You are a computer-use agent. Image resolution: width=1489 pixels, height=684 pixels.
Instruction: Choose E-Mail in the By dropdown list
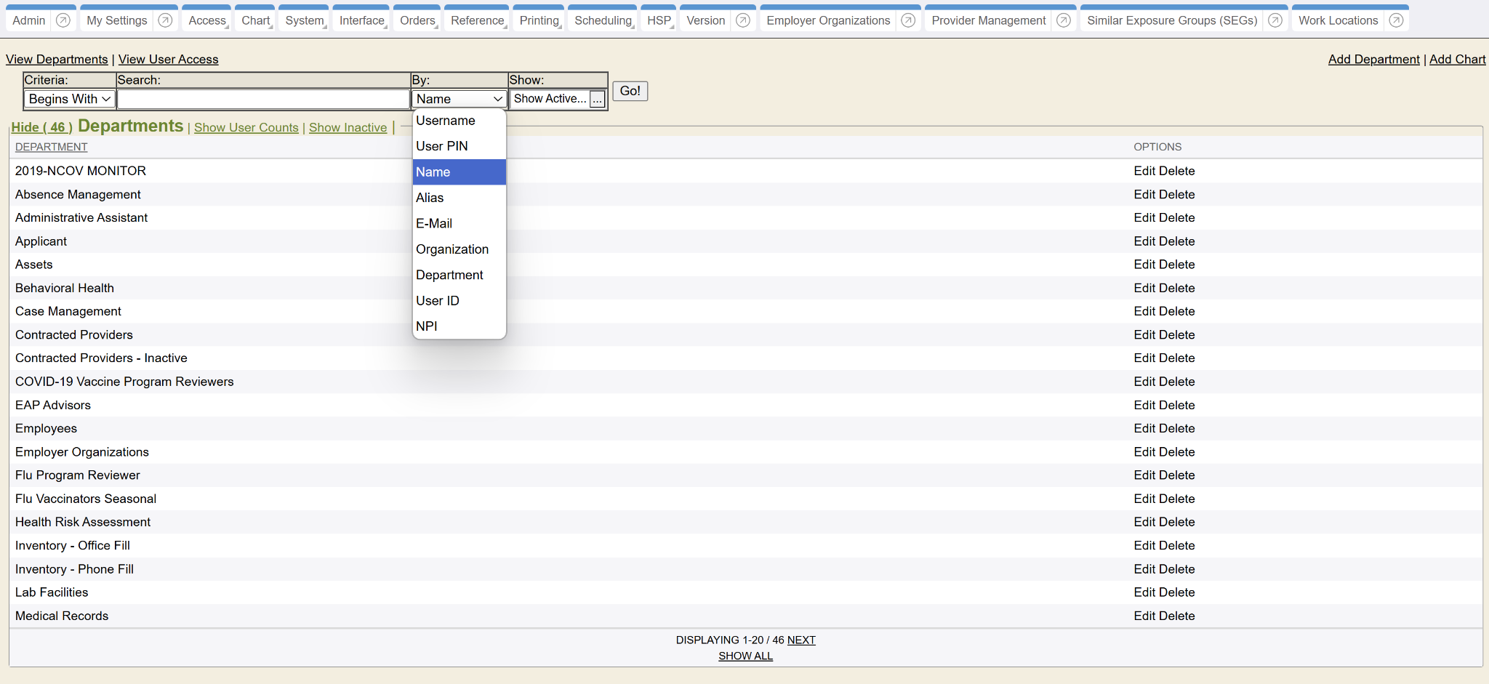(434, 223)
